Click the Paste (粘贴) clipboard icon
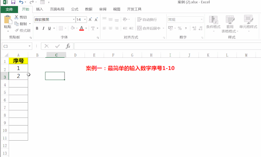The width and height of the screenshot is (261, 157). [8, 20]
